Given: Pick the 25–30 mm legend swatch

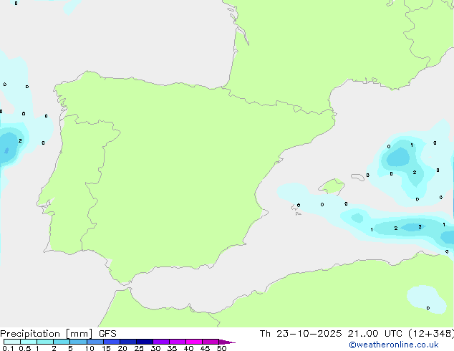Looking at the screenshot, I should pyautogui.click(x=145, y=342).
